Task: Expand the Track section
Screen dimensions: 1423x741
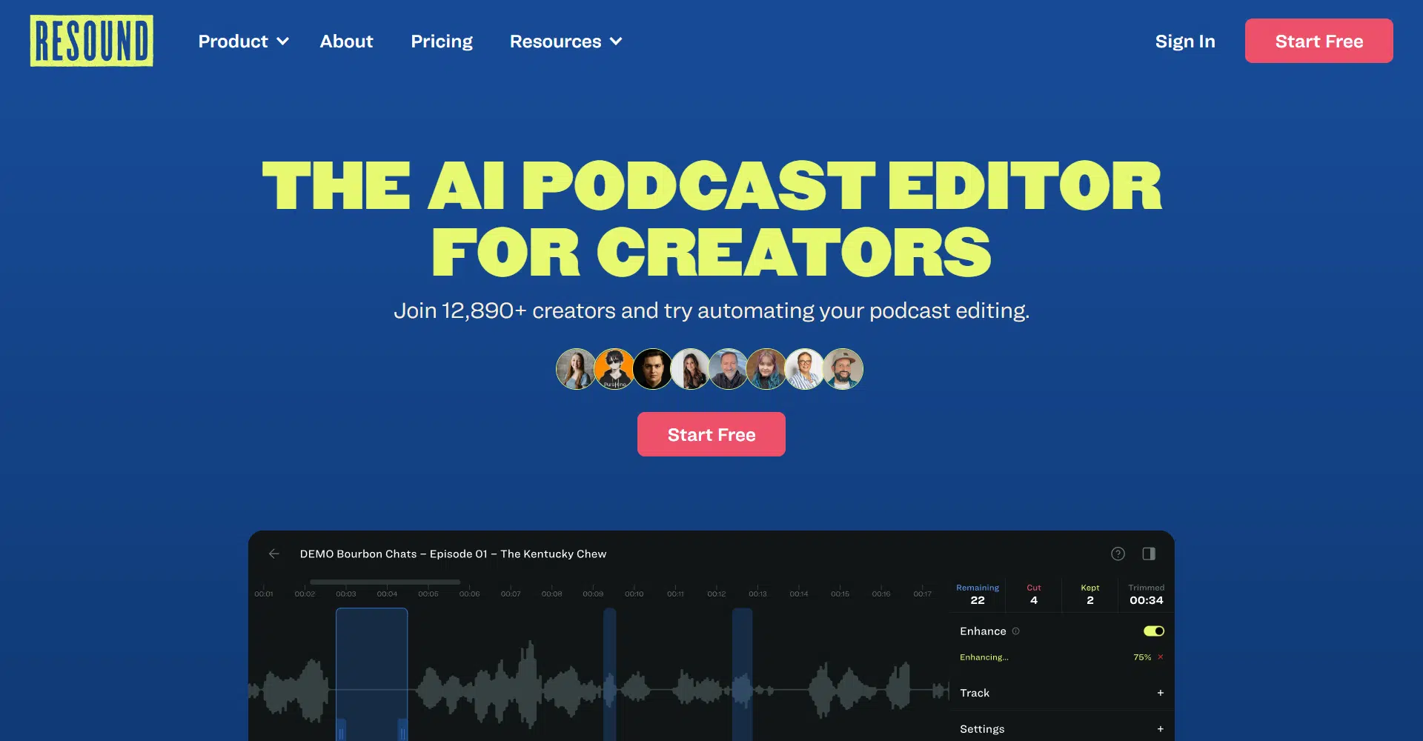Action: (1160, 693)
